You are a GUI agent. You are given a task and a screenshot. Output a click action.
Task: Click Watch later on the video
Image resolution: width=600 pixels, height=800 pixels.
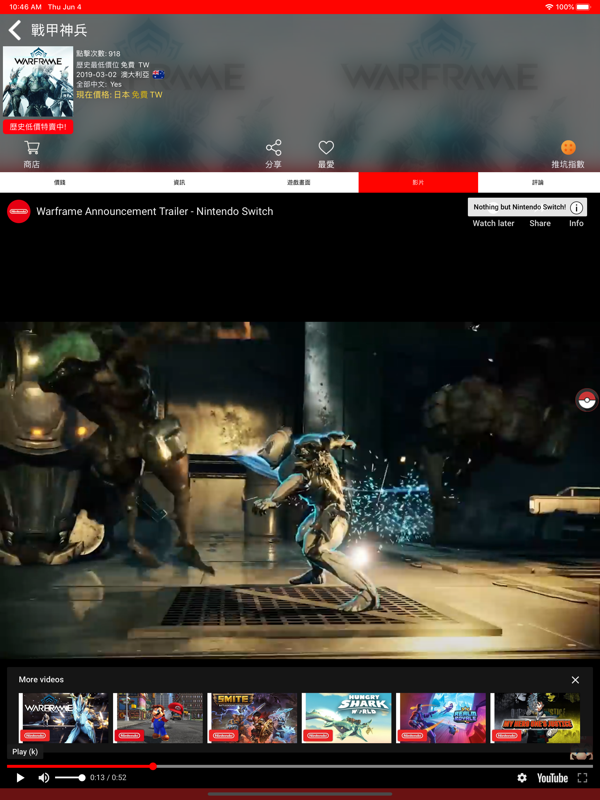tap(493, 223)
